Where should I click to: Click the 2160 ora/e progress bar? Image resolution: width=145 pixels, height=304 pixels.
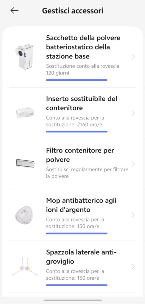pyautogui.click(x=77, y=132)
